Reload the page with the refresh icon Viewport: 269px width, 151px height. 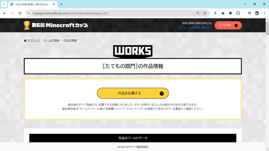20,13
